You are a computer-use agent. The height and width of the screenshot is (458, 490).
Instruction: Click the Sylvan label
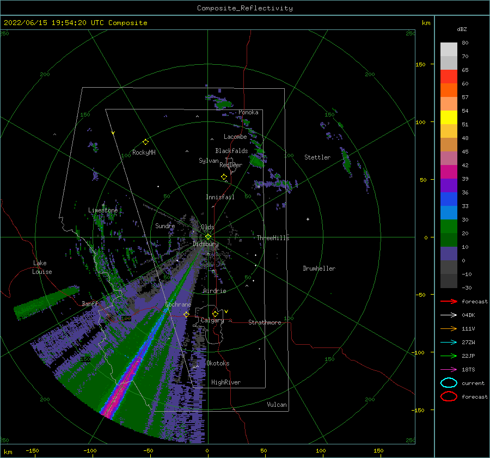(x=209, y=161)
